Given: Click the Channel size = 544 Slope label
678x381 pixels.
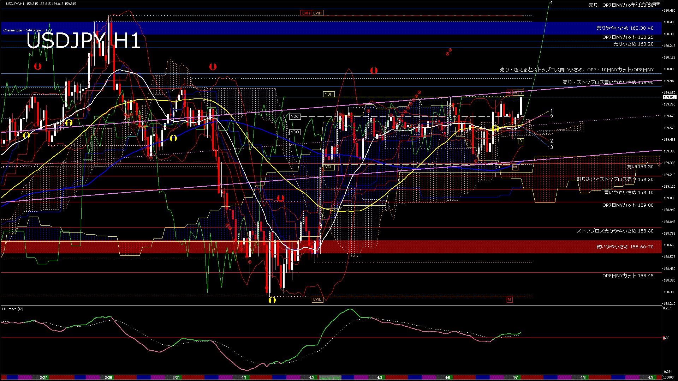Looking at the screenshot, I should click(28, 30).
